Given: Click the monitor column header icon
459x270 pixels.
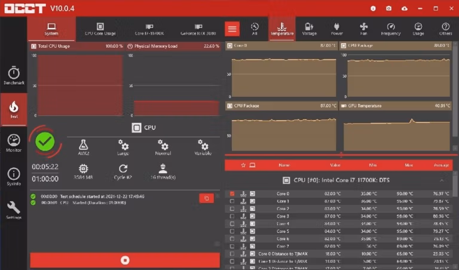Looking at the screenshot, I should [252, 165].
